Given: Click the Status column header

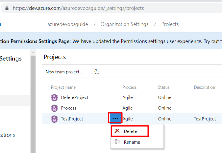Looking at the screenshot, I should click(164, 87).
